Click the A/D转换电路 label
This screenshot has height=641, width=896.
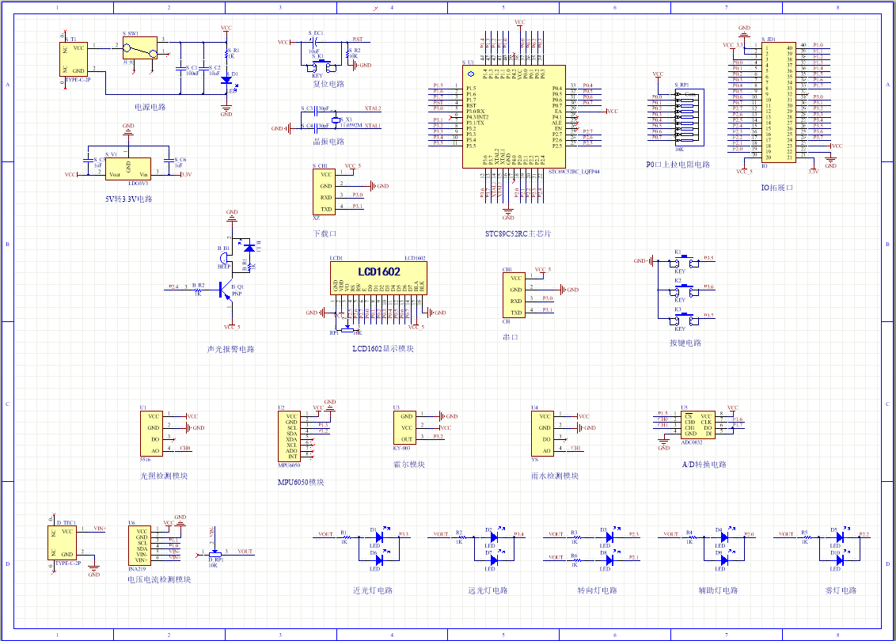click(704, 465)
